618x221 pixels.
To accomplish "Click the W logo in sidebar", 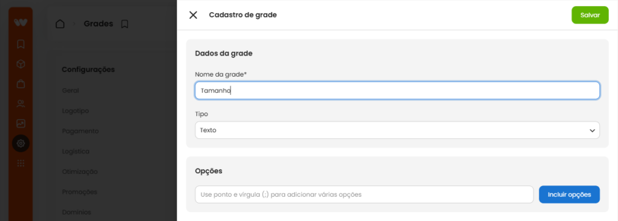I will [21, 22].
